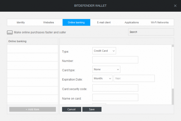Click the 'Card type:' label
The width and height of the screenshot is (181, 121).
(69, 70)
